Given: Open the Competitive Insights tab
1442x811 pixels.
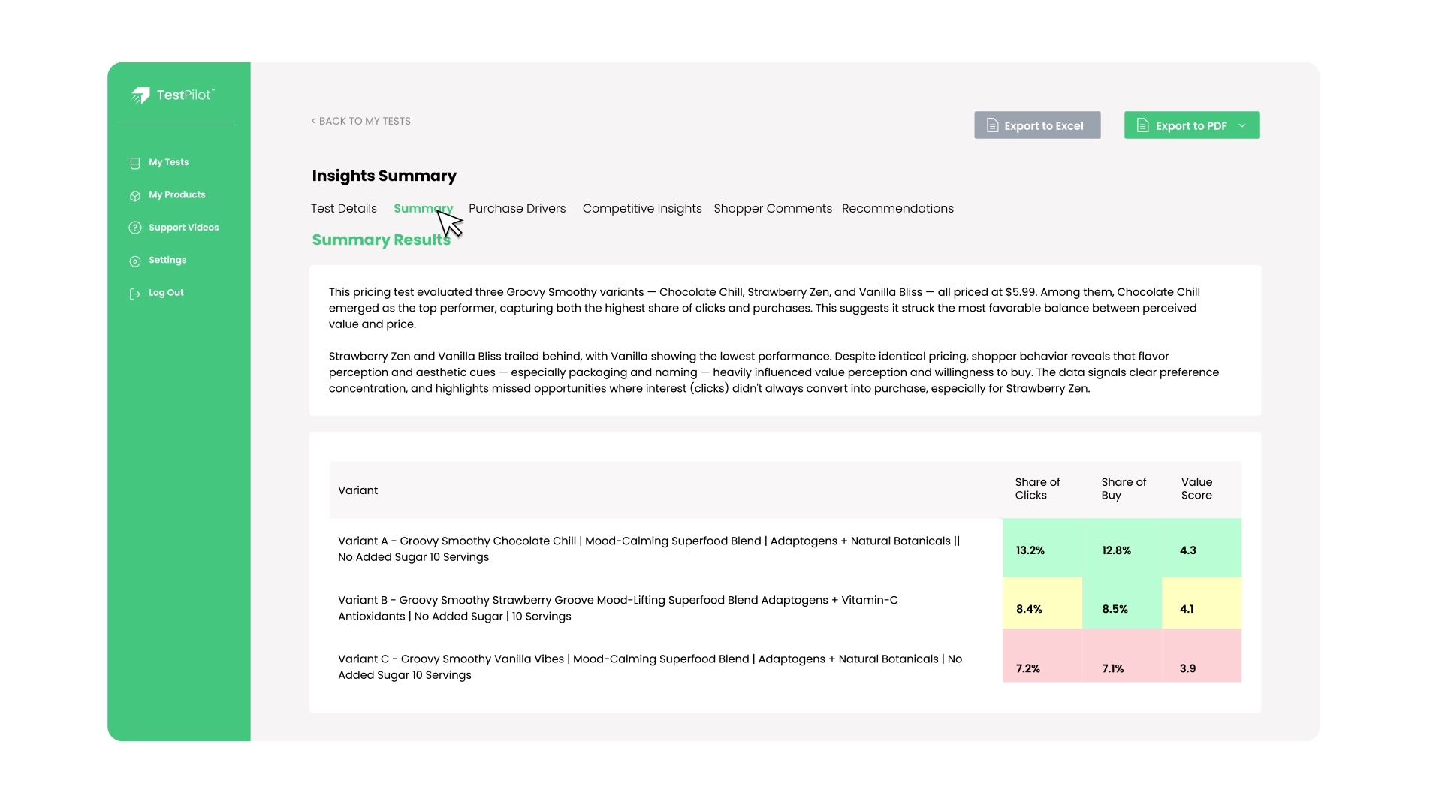Looking at the screenshot, I should click(642, 209).
